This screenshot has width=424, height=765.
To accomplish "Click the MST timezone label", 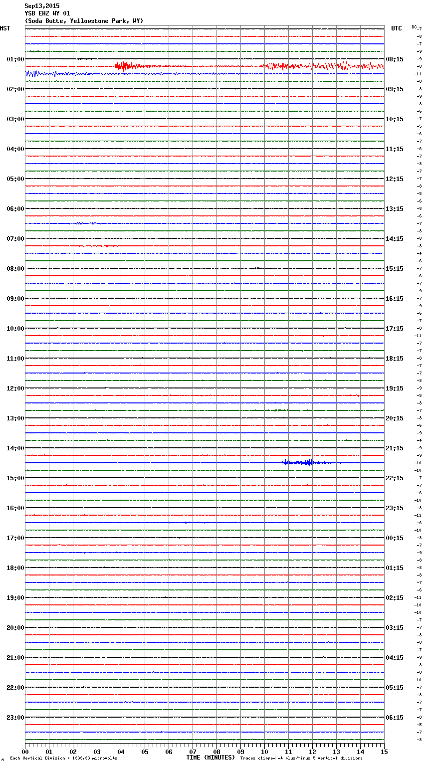I will [x=5, y=28].
